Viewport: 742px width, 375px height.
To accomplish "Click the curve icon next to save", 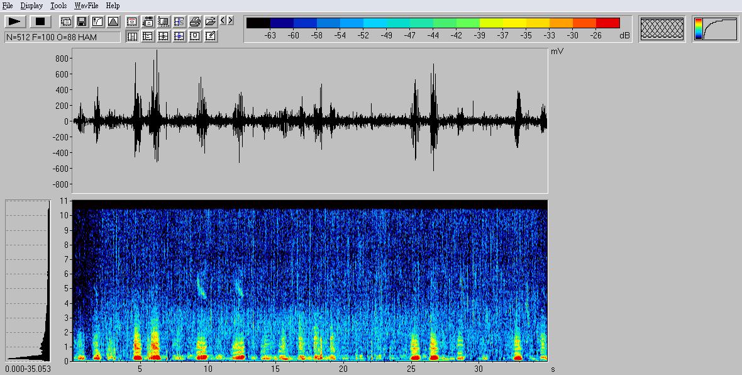I will pyautogui.click(x=97, y=21).
